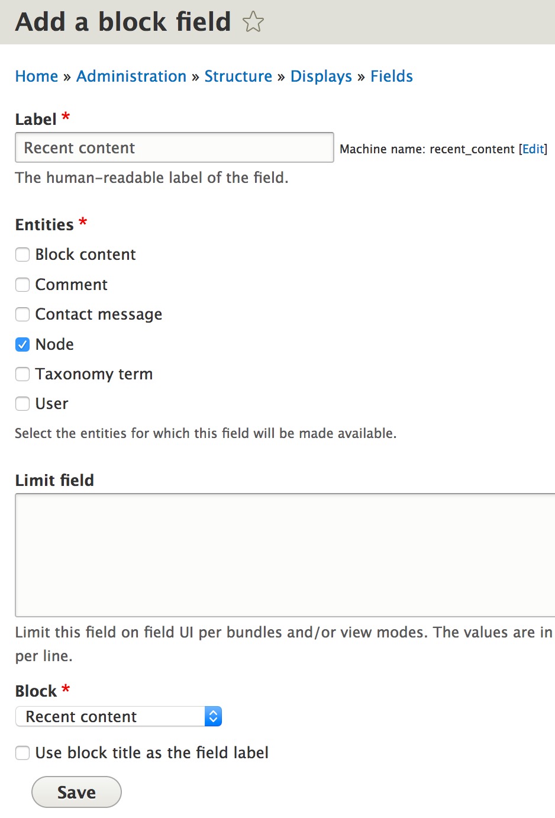Enable the Taxonomy term checkbox
555x818 pixels.
[x=22, y=374]
